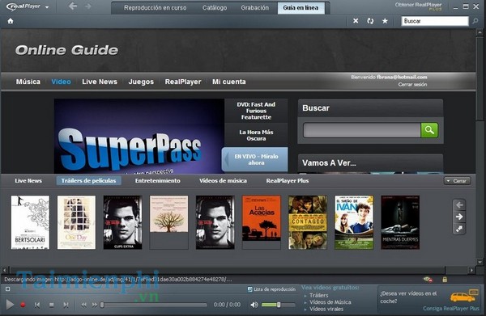Open Live News in Online Guide nav

(100, 82)
